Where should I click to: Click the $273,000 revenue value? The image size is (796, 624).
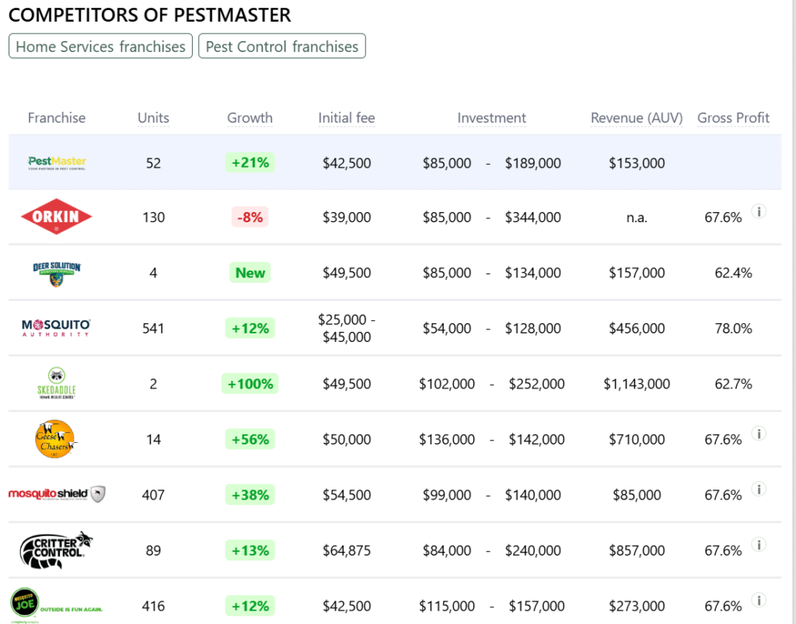(637, 605)
